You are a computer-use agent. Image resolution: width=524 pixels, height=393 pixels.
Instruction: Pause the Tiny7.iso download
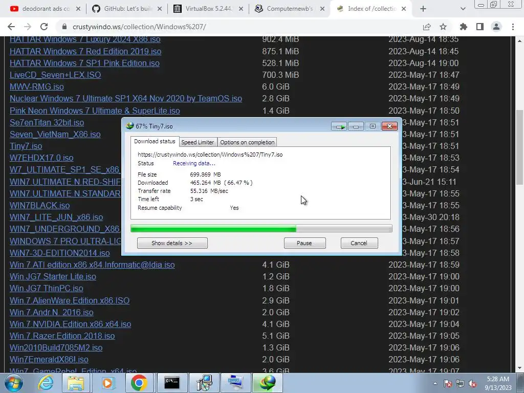(x=305, y=243)
